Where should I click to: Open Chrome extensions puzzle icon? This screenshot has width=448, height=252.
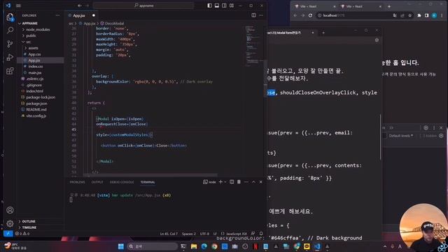pyautogui.click(x=419, y=15)
